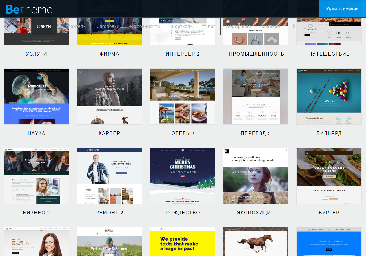
Task: Select the ПУТЕШЕСТВИЕ caption
Action: point(329,54)
